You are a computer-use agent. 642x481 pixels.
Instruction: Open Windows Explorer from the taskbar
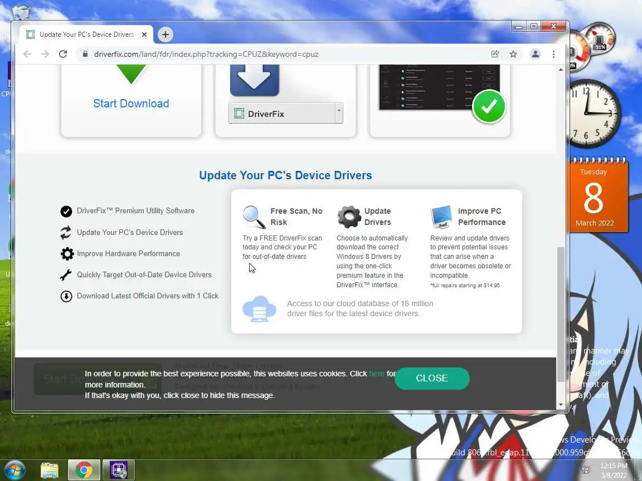click(50, 470)
